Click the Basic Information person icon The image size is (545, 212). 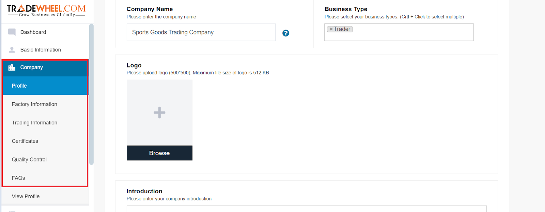(12, 50)
